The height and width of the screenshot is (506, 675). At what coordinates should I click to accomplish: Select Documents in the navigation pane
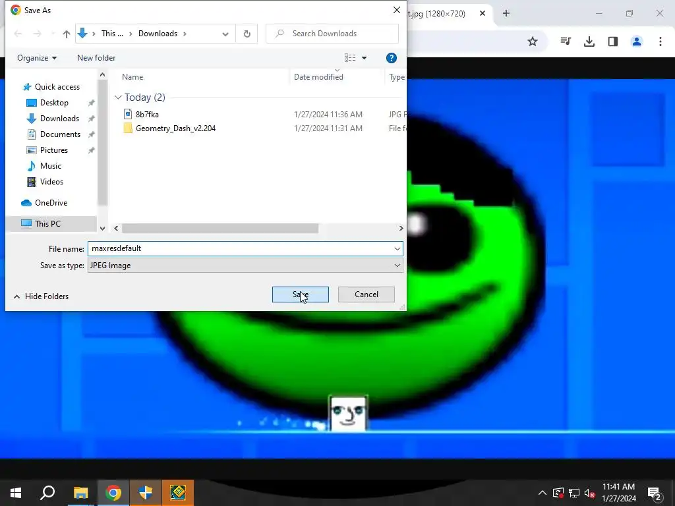tap(60, 134)
